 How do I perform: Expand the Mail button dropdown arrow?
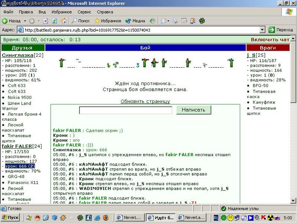pos(168,21)
